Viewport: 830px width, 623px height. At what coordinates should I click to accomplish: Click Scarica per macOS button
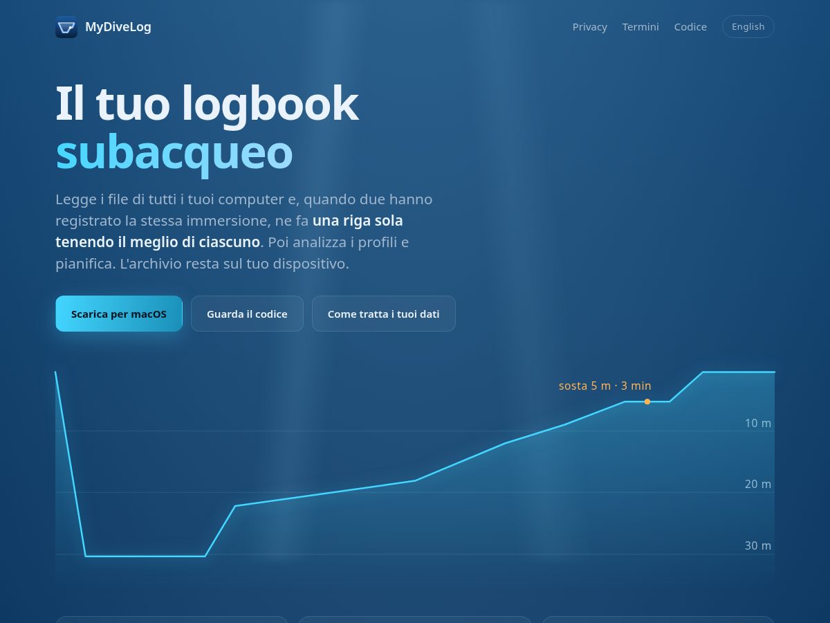(119, 314)
